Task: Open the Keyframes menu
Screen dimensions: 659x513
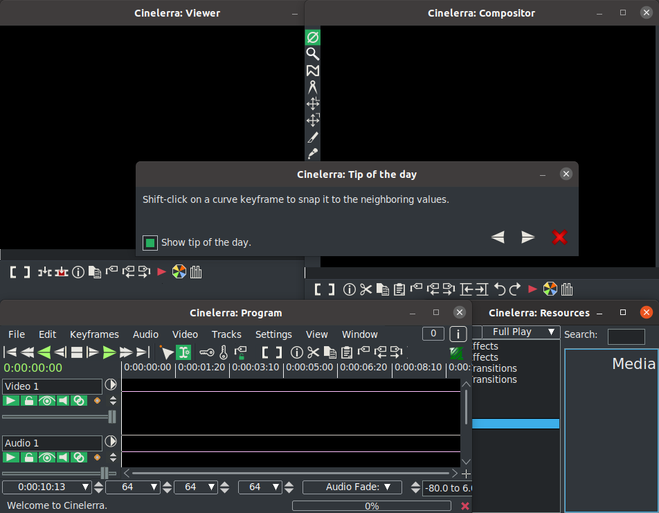Action: pyautogui.click(x=94, y=334)
